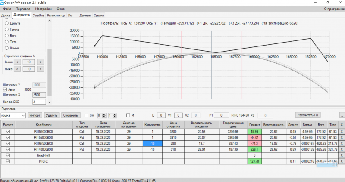Switch to the Лог tab
Screen dimensions: 345x182
coord(71,15)
